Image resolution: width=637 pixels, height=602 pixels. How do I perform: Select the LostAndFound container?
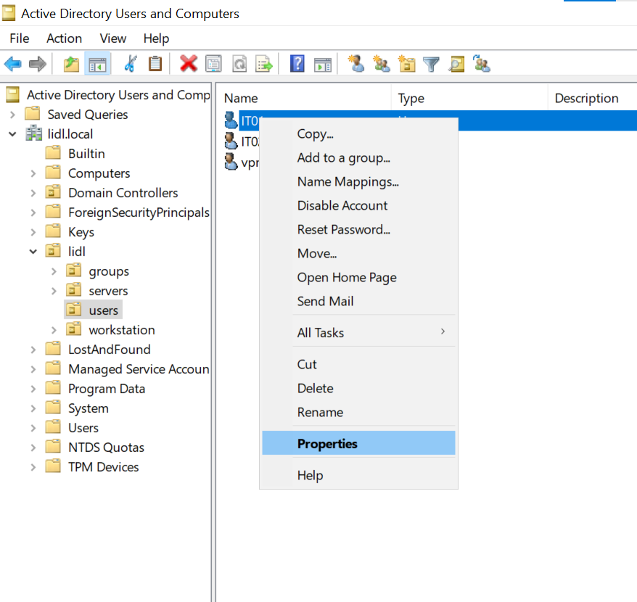pos(110,350)
